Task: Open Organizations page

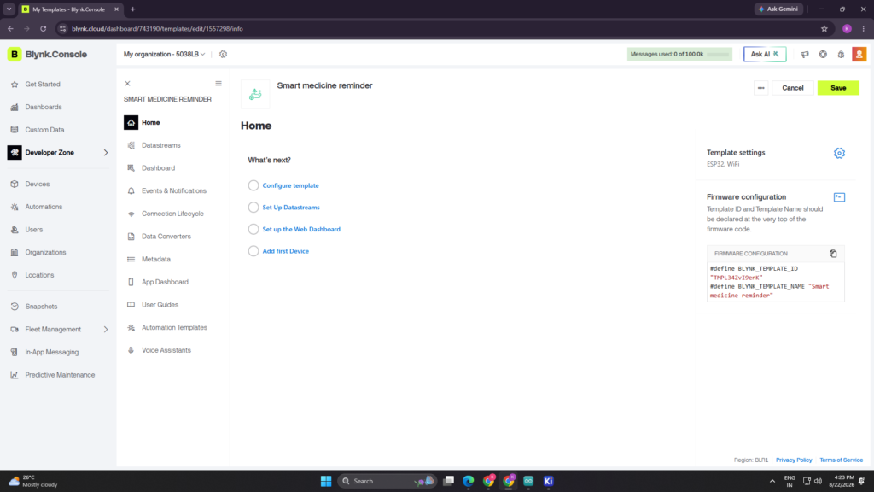Action: pos(45,253)
